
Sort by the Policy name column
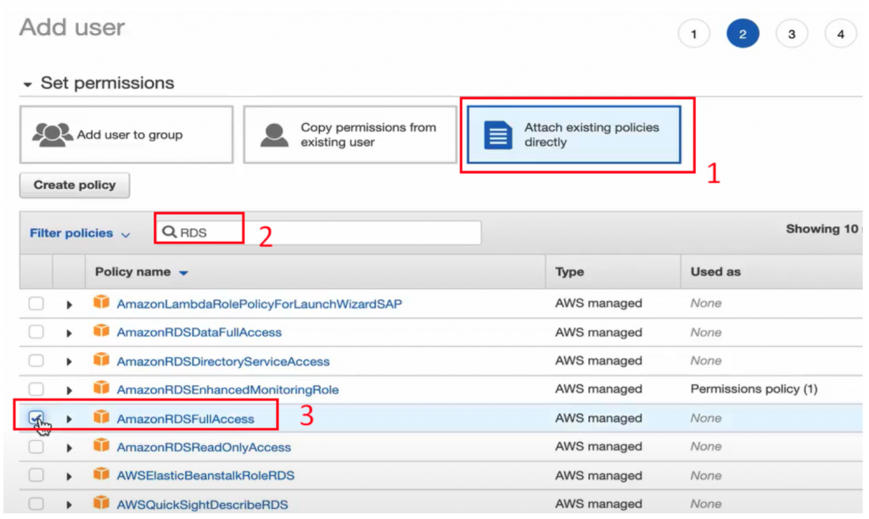pos(142,272)
